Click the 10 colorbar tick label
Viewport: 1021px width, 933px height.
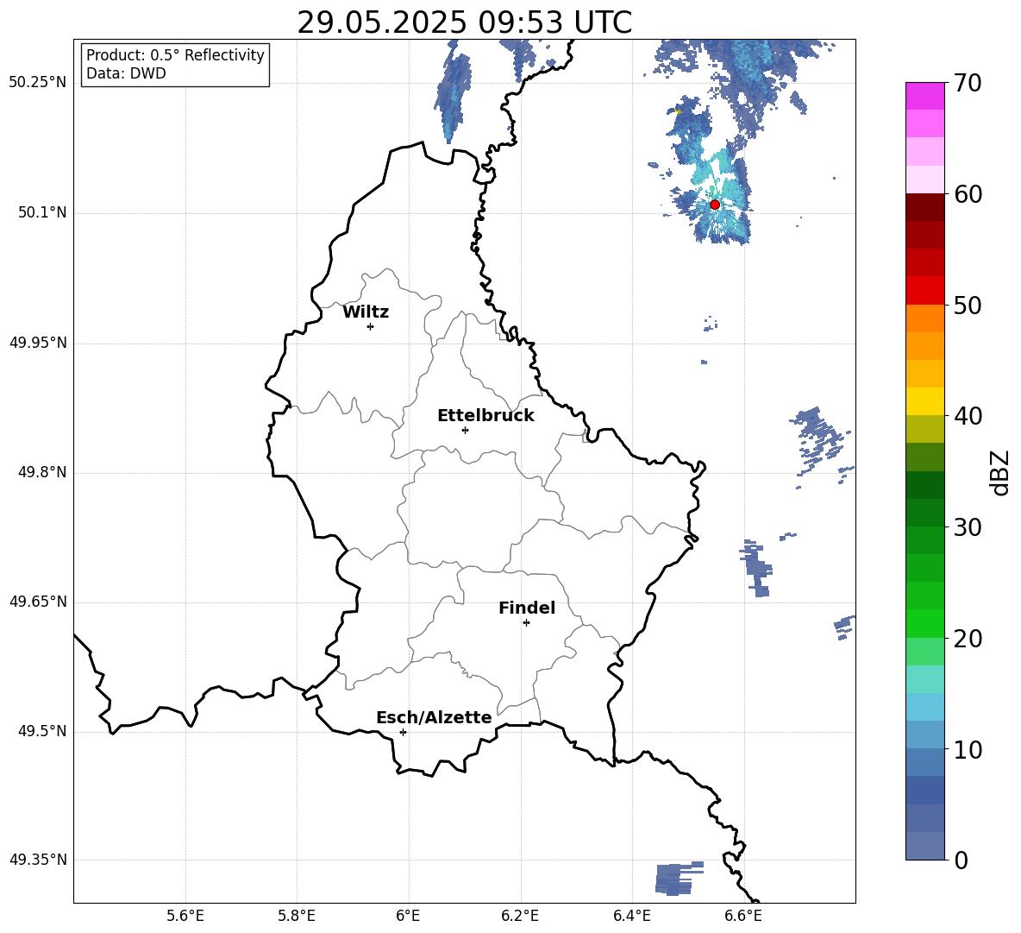tap(968, 749)
